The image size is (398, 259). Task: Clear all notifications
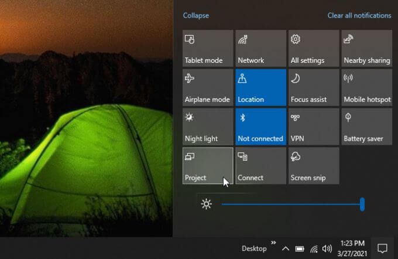point(359,16)
